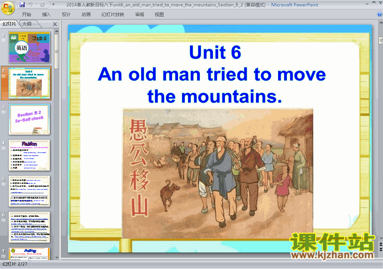Select slide 7 thumbnail at pane bottom
The height and width of the screenshot is (269, 383).
pyautogui.click(x=29, y=254)
